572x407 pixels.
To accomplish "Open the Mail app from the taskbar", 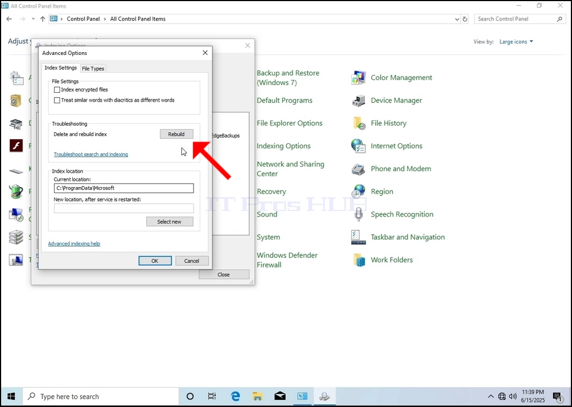I will pos(280,396).
